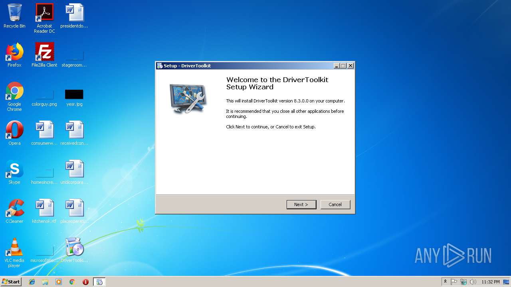The image size is (511, 287).
Task: Click Next to continue DriverToolkit setup
Action: click(x=301, y=204)
